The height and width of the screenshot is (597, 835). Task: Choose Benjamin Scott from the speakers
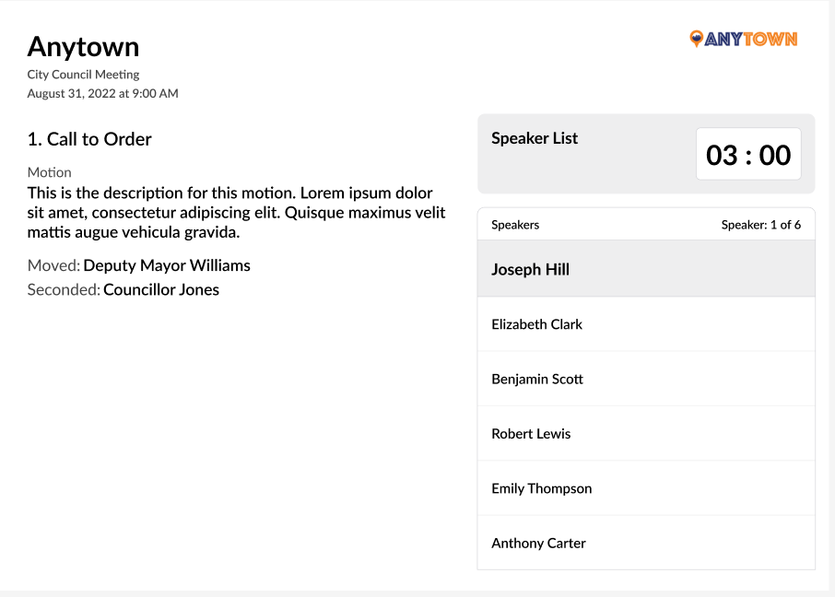(537, 379)
